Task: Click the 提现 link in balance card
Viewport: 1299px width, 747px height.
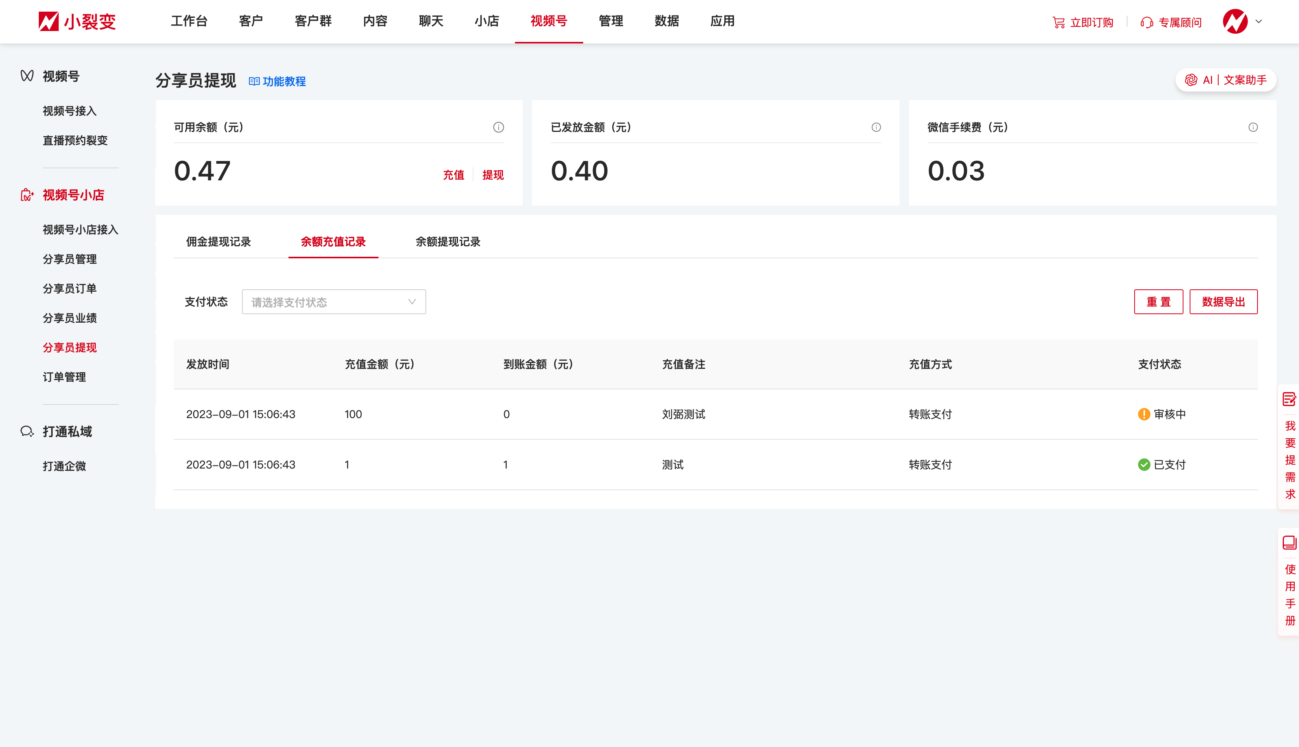Action: pos(493,175)
